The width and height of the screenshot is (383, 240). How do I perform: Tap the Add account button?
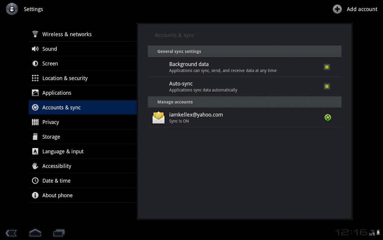(x=355, y=9)
